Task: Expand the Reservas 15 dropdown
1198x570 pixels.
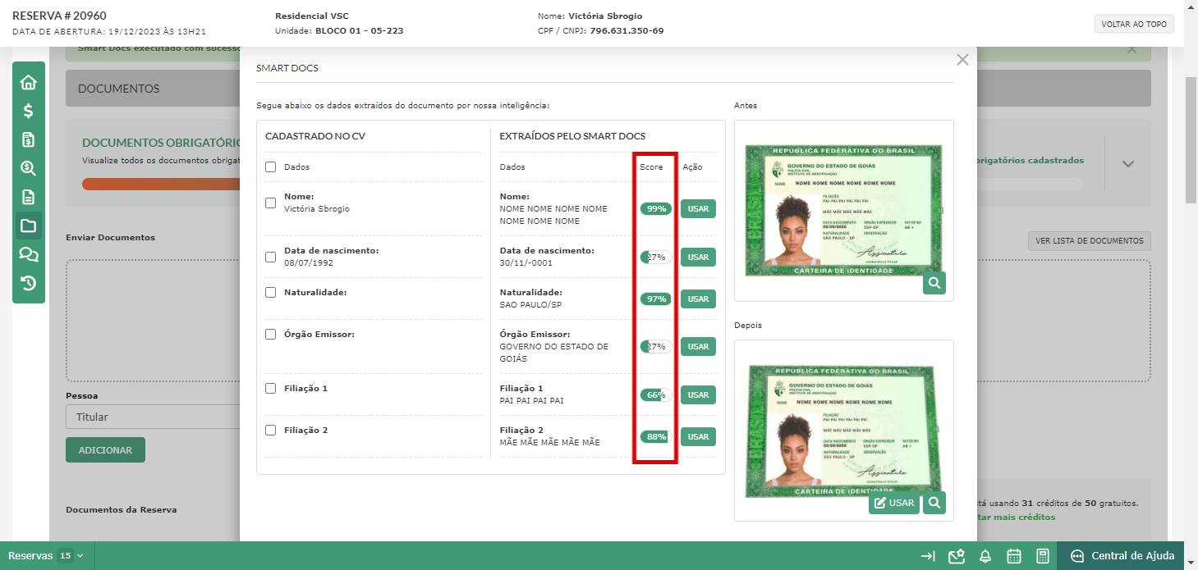Action: click(46, 555)
